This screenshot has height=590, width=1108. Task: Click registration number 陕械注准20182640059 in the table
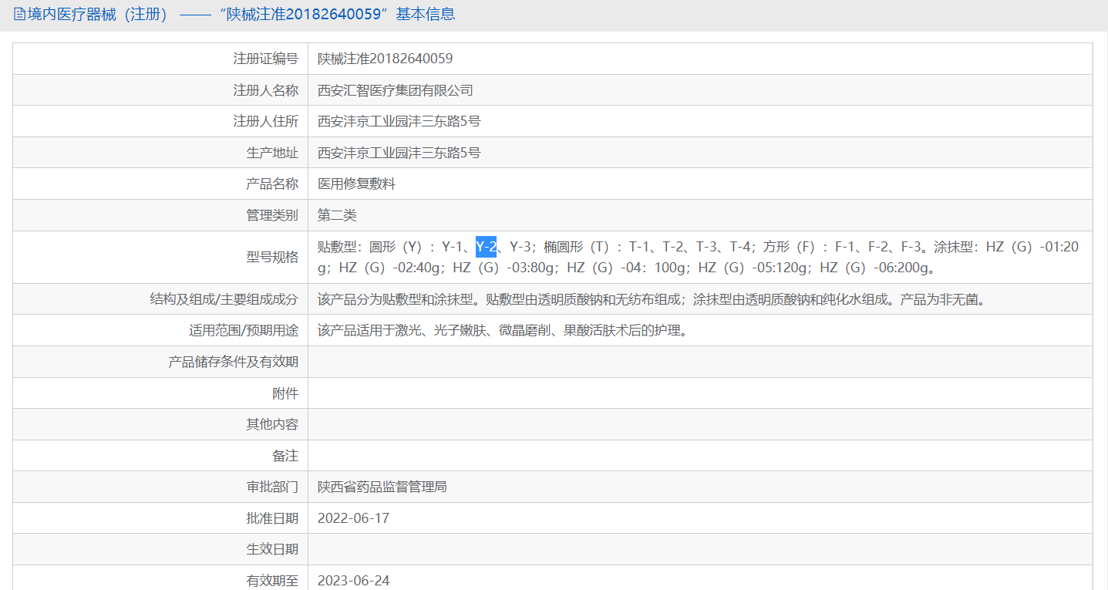385,59
